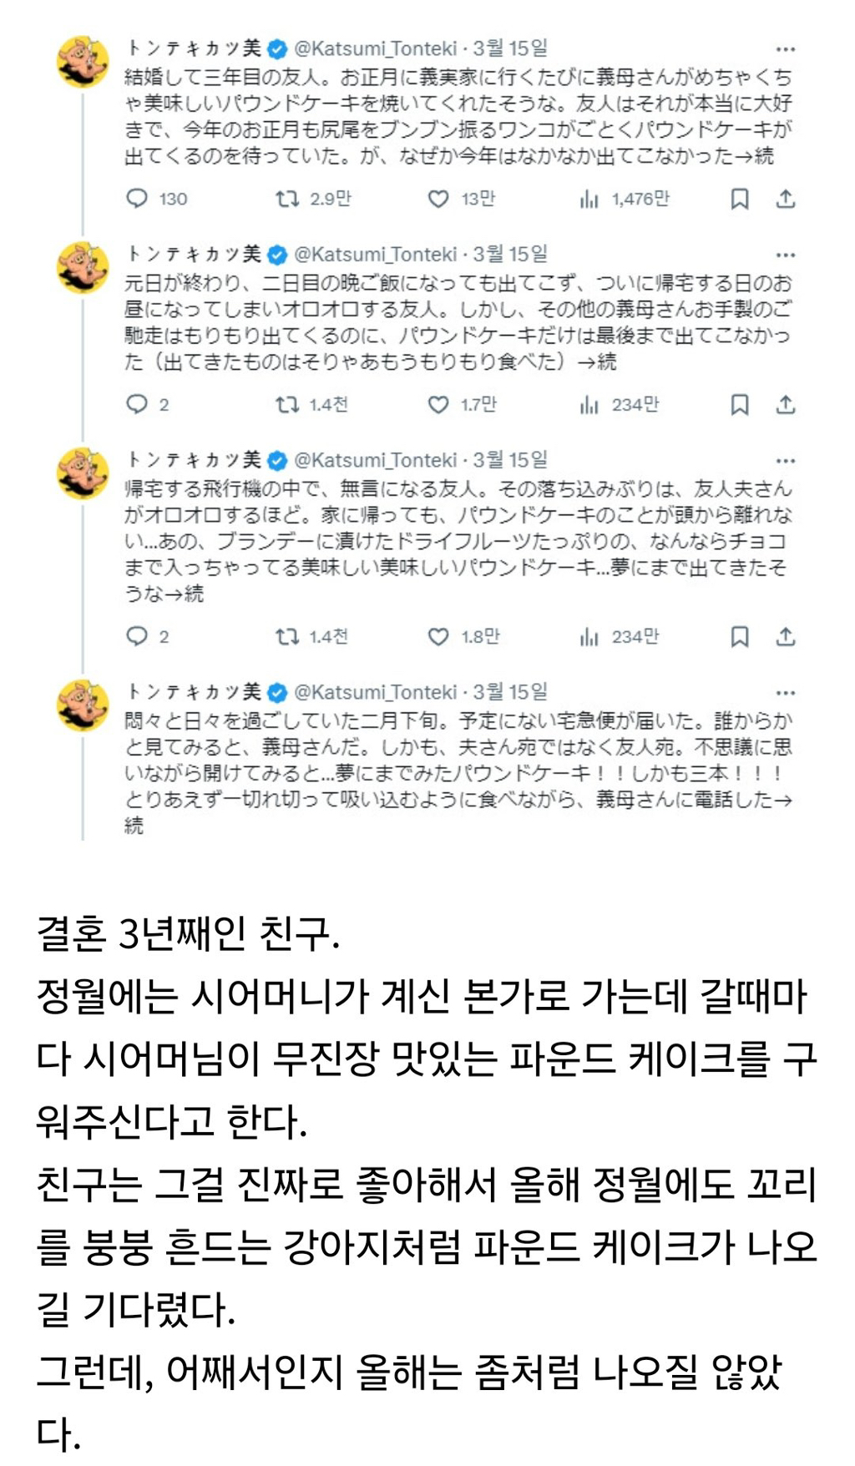The image size is (855, 1466).
Task: Toggle retweet on the third tweet
Action: (286, 634)
